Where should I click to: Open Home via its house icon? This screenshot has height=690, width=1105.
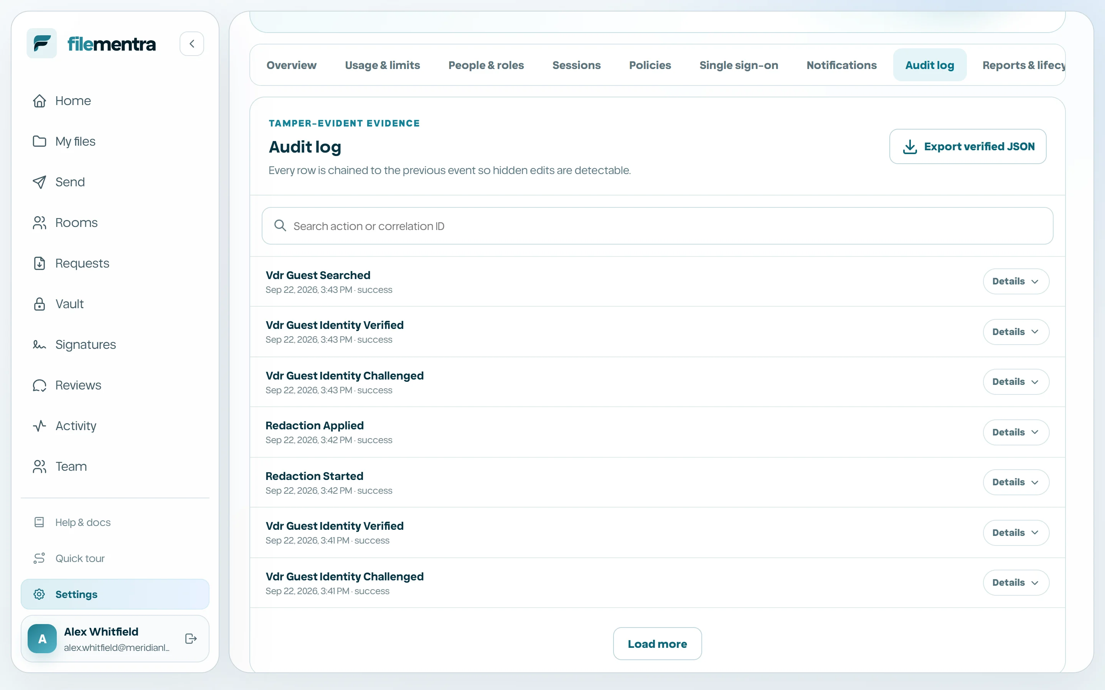39,101
